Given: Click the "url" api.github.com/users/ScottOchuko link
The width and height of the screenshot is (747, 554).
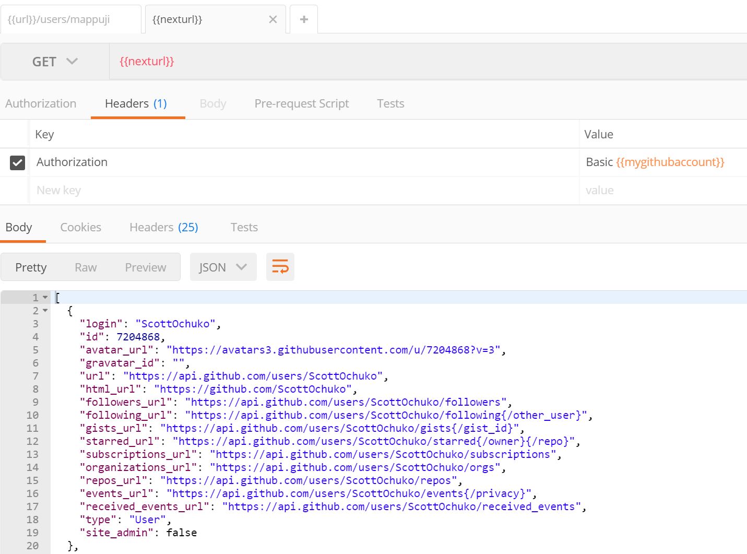Looking at the screenshot, I should pyautogui.click(x=253, y=376).
